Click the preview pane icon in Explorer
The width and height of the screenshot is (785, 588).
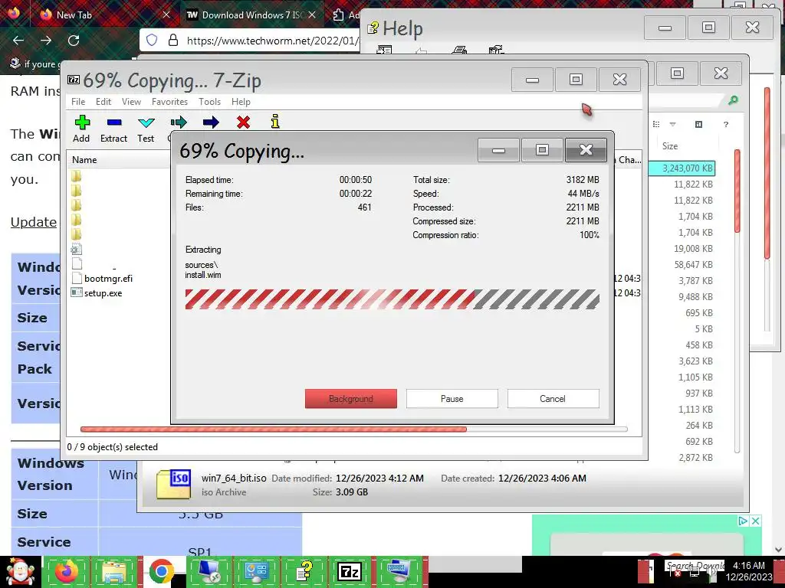point(699,124)
